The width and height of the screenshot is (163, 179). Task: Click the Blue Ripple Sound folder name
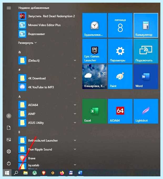click(40, 149)
